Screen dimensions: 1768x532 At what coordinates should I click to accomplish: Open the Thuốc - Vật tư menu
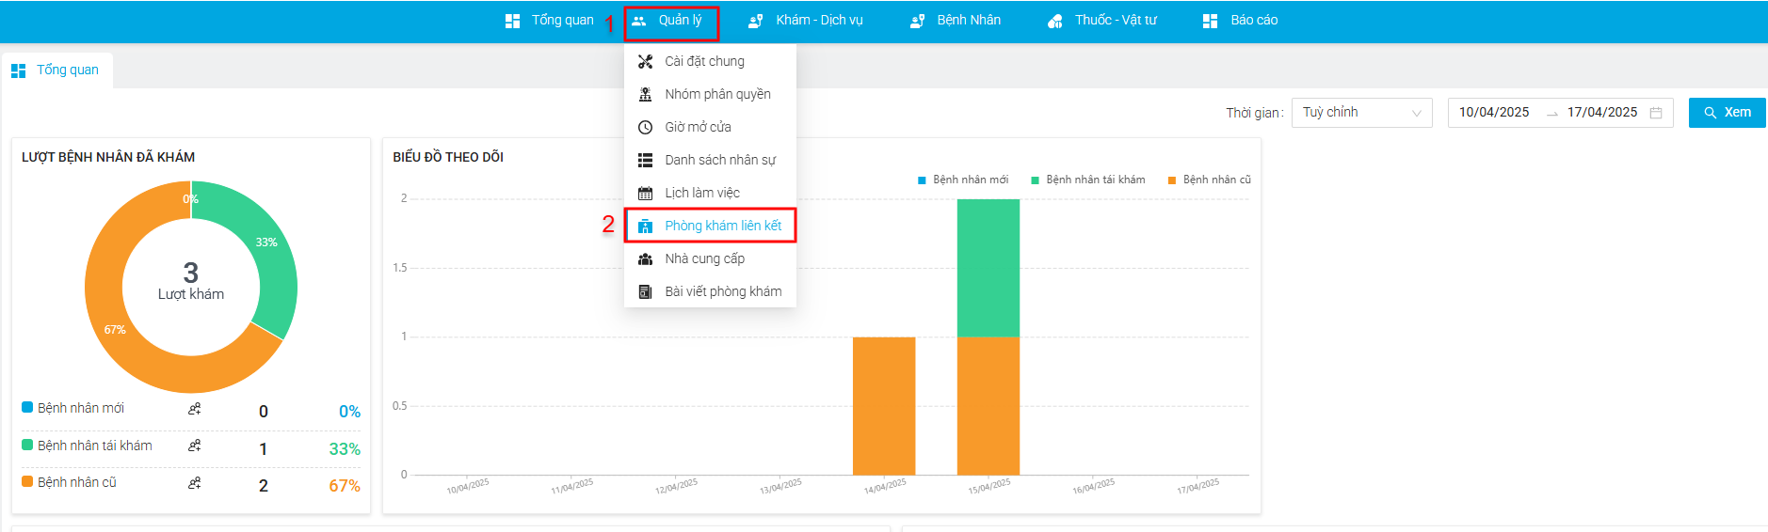point(1102,21)
